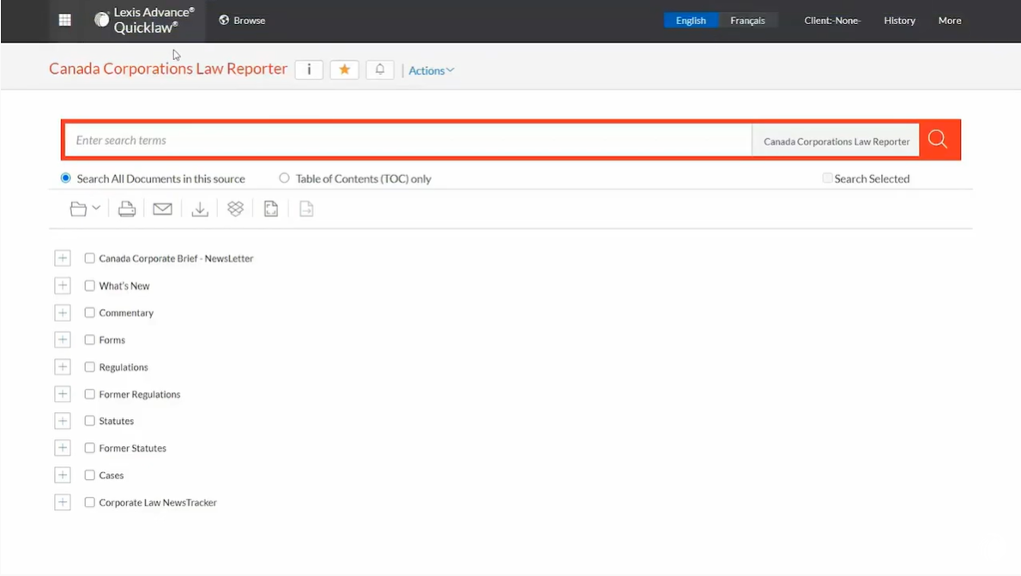This screenshot has height=576, width=1021.
Task: Open the Corporate Law NewsTracker entry
Action: (x=158, y=502)
